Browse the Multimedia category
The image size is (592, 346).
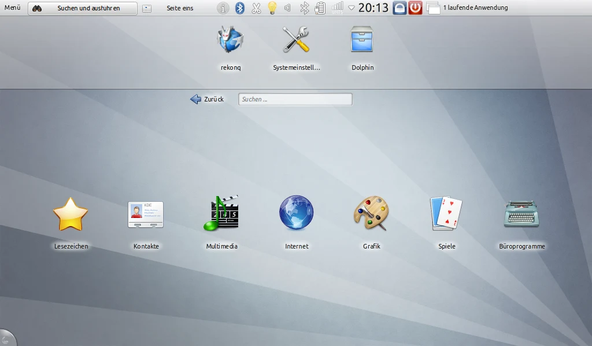(221, 213)
